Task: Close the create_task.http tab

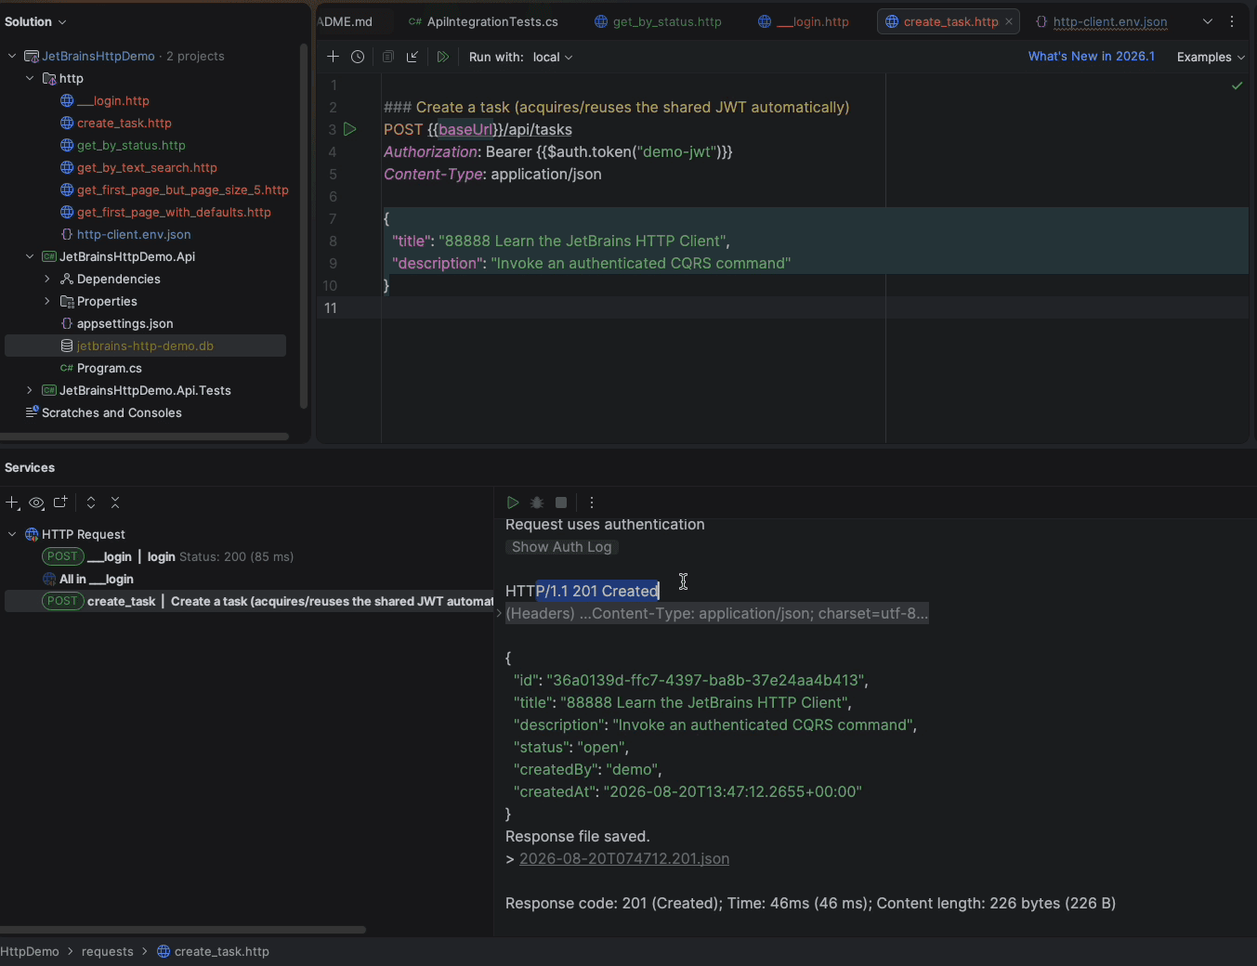Action: pyautogui.click(x=1009, y=21)
